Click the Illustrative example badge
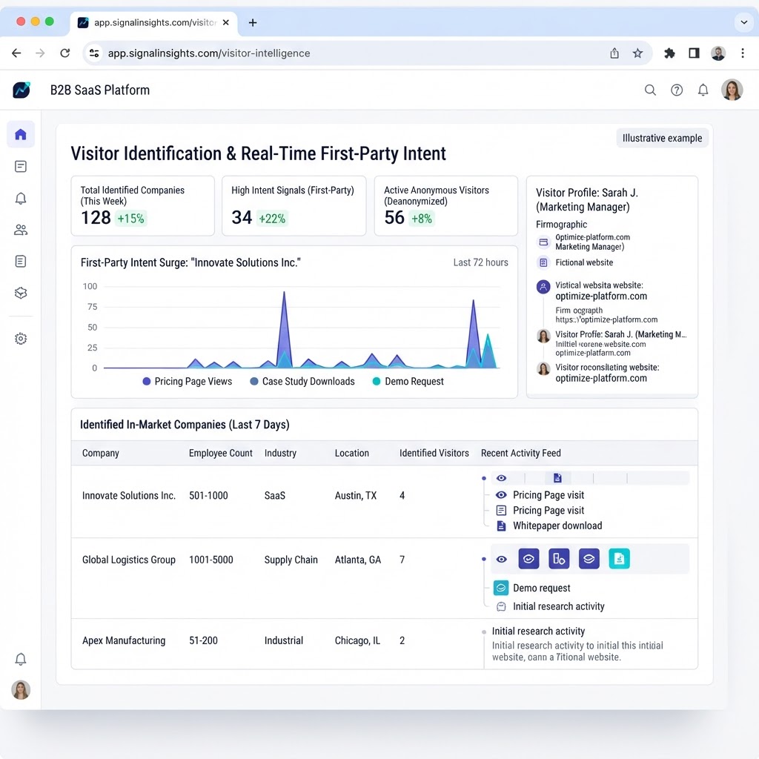The image size is (759, 759). tap(662, 138)
